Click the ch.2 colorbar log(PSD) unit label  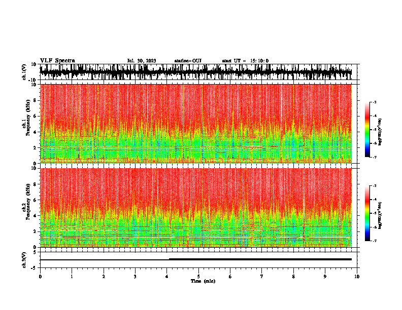pyautogui.click(x=380, y=216)
